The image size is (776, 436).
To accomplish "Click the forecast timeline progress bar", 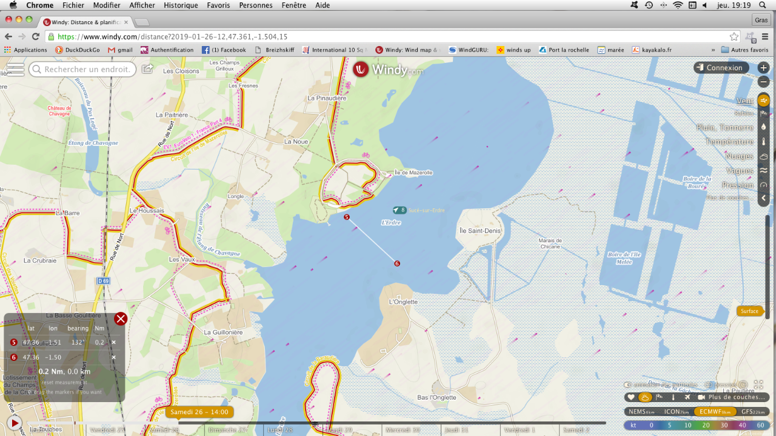I will coord(315,423).
